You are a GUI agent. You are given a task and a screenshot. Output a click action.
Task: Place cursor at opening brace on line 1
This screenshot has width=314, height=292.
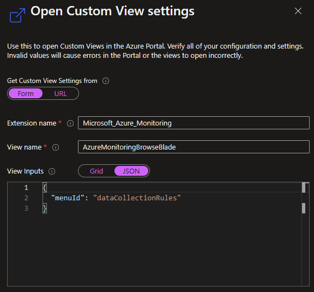[45, 188]
